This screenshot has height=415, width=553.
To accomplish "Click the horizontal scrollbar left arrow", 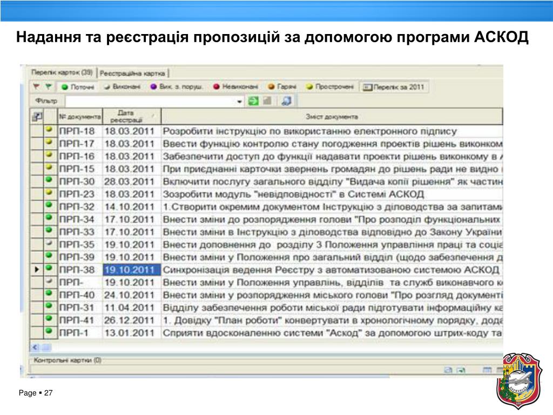I will [x=35, y=347].
